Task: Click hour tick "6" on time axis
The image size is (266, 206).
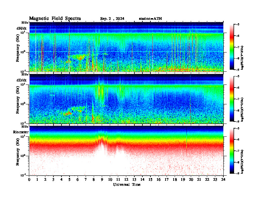Action: 78,180
